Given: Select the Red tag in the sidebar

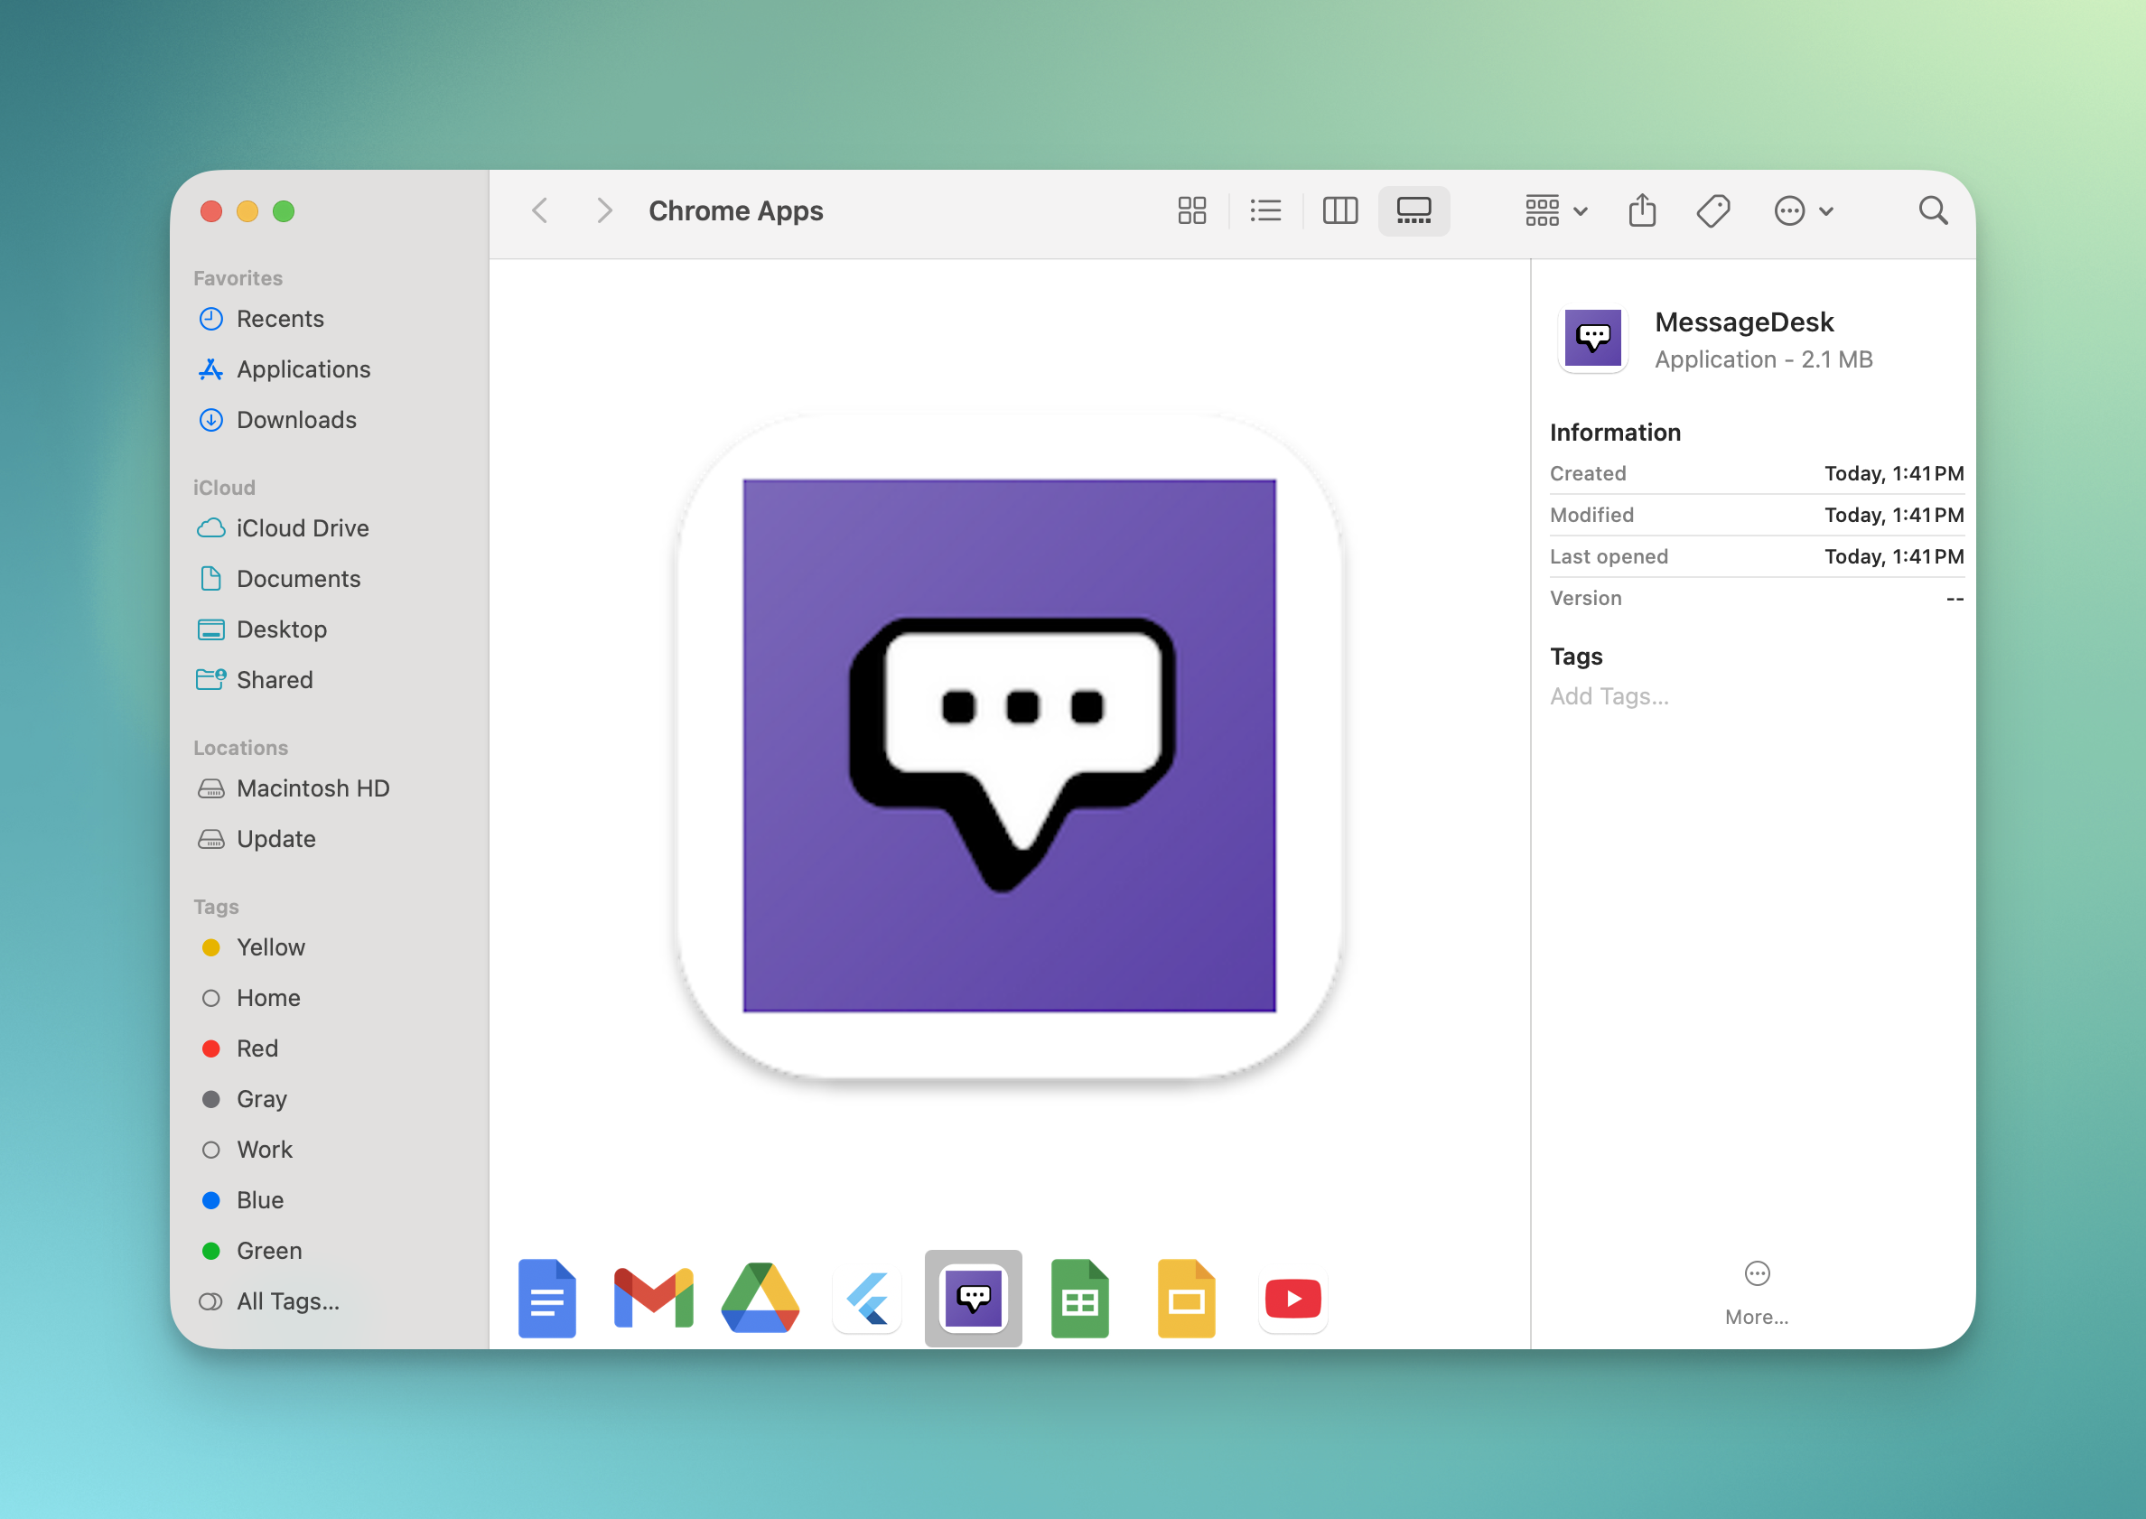Looking at the screenshot, I should (257, 1048).
